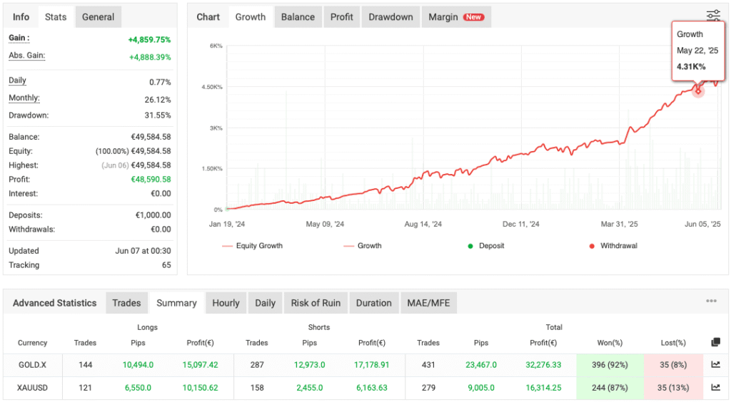Switch to the Stats tab
The height and width of the screenshot is (402, 731).
tap(55, 17)
